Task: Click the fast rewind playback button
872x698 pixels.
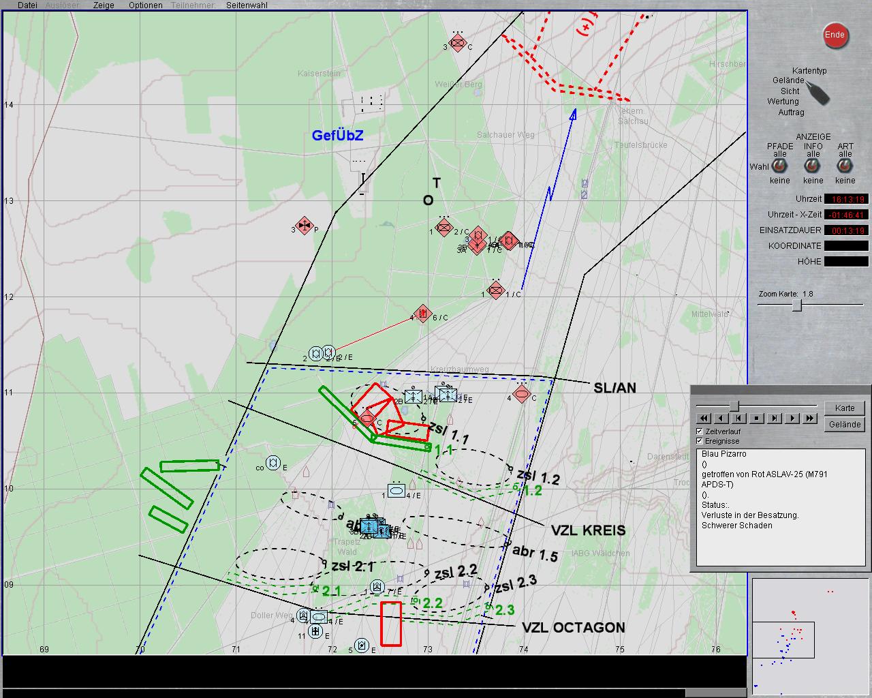Action: tap(704, 418)
